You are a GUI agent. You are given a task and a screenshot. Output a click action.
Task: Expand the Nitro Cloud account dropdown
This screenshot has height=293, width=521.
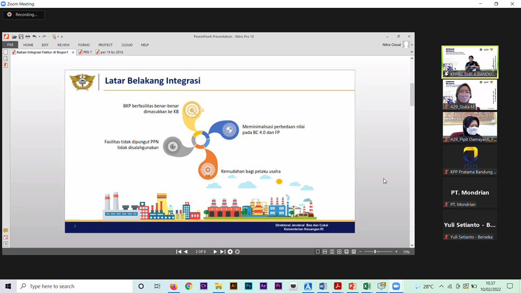pyautogui.click(x=412, y=45)
